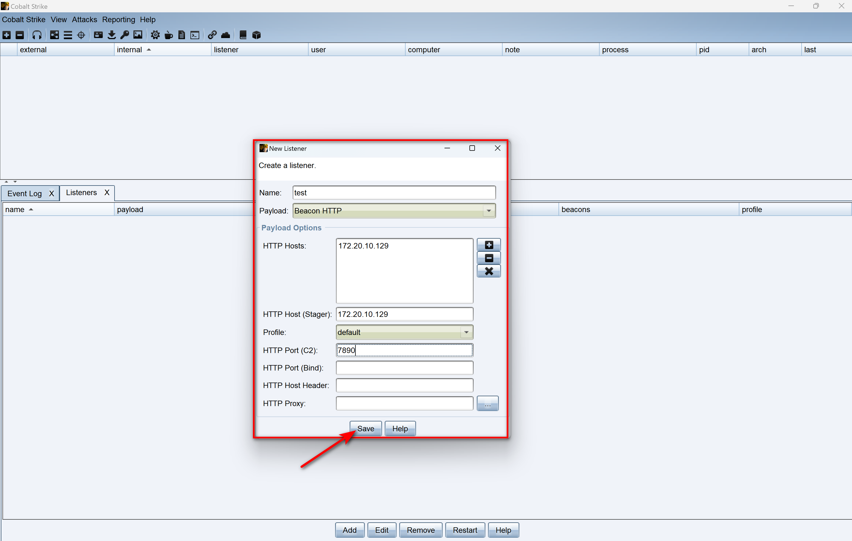Click the screenshots picture icon in toolbar
Viewport: 852px width, 541px height.
click(138, 35)
